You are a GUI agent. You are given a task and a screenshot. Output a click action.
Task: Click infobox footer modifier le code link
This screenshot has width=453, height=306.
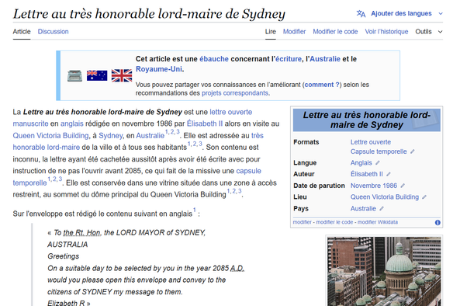pyautogui.click(x=334, y=222)
